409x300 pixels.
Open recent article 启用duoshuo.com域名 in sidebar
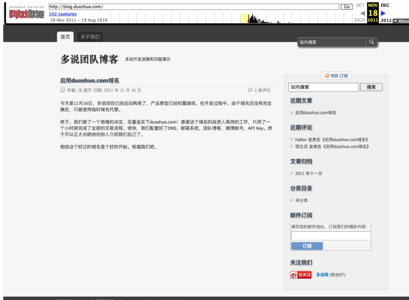coord(316,113)
